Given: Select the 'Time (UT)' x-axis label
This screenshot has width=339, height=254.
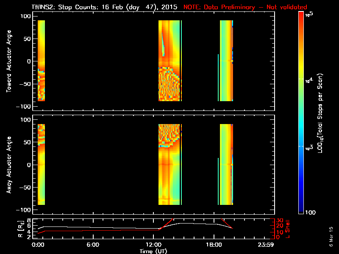Looking at the screenshot, I should point(154,251).
